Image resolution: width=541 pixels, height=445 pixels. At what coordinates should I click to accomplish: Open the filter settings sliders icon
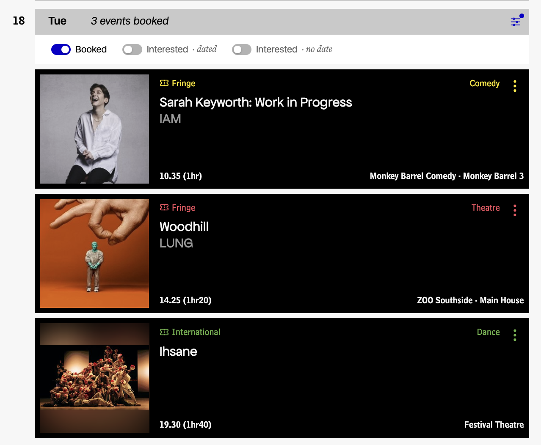coord(516,22)
